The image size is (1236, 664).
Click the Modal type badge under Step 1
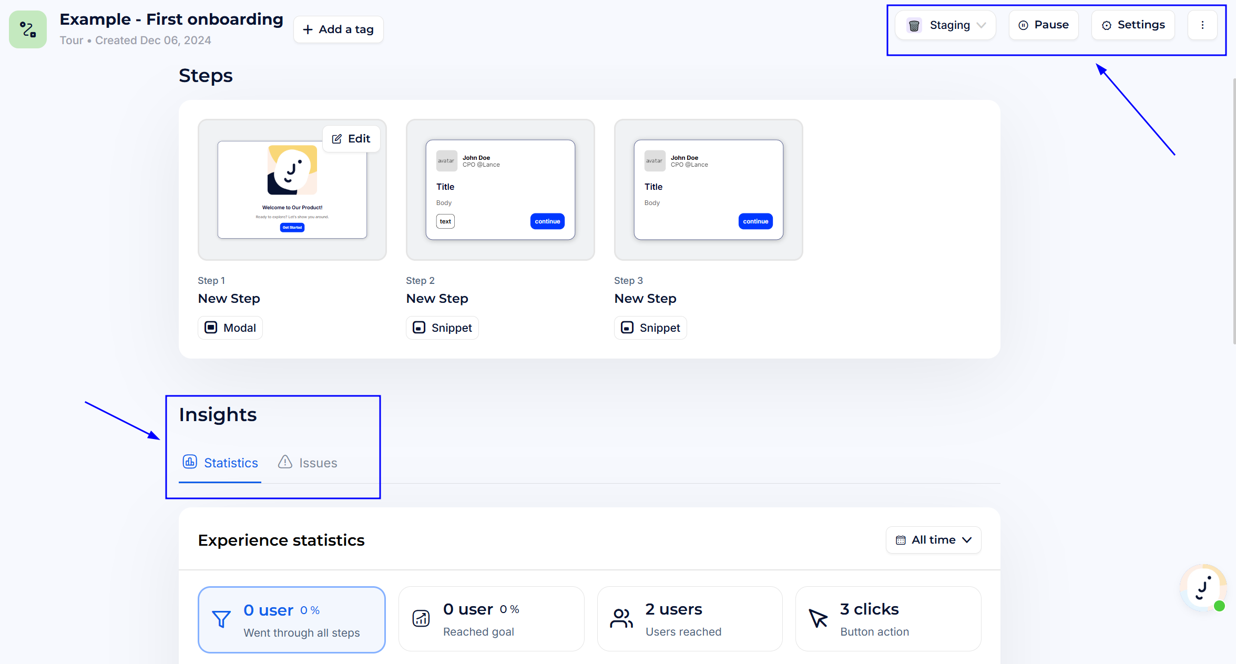230,328
